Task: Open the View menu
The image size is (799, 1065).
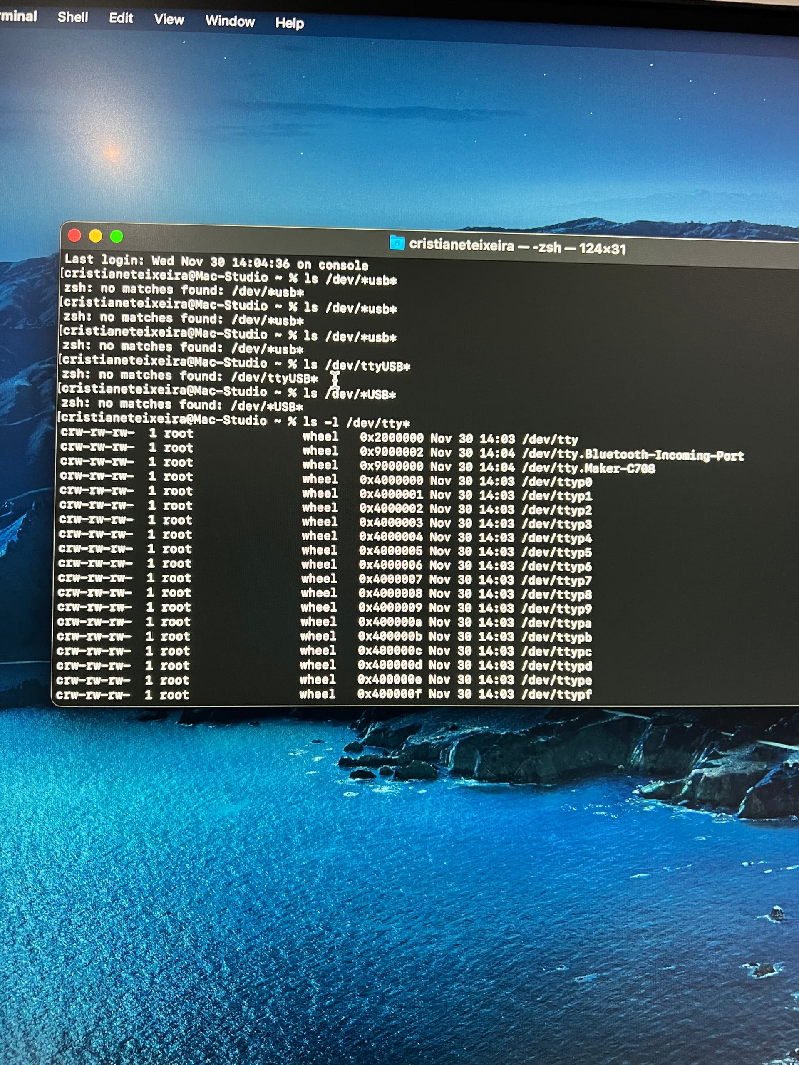Action: 169,19
